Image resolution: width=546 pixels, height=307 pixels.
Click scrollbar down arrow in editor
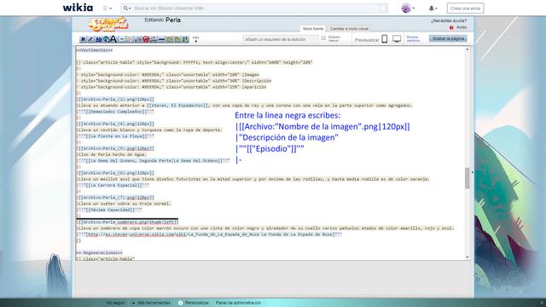(x=468, y=257)
